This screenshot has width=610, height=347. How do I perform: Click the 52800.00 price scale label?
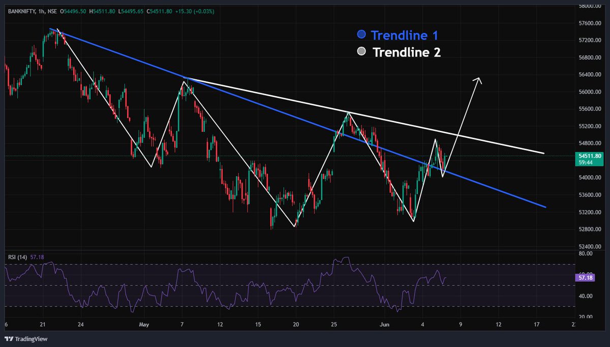[590, 229]
